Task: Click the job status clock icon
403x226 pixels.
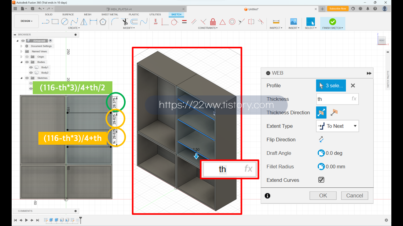Action: click(360, 9)
